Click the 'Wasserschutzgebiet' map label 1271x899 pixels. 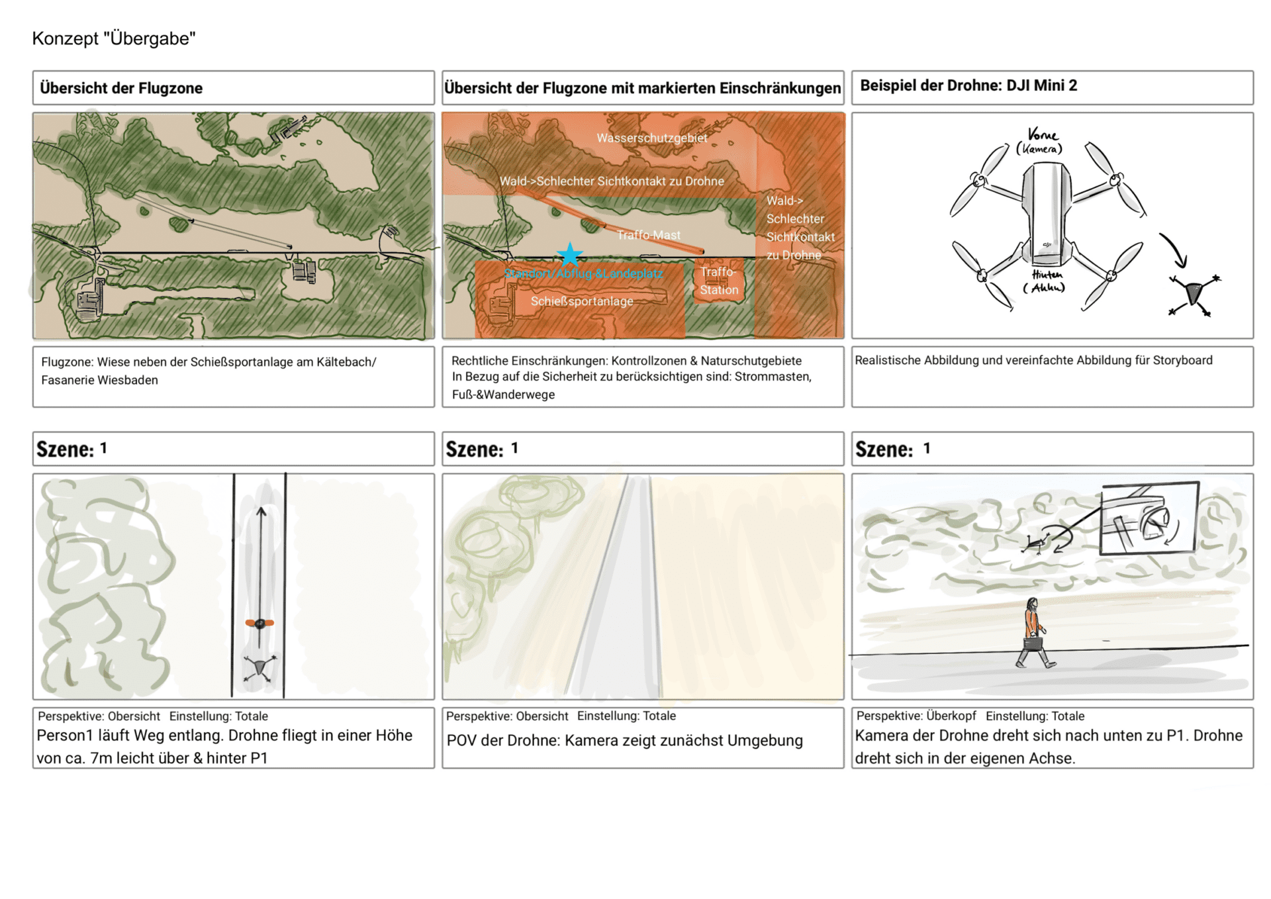tap(651, 138)
